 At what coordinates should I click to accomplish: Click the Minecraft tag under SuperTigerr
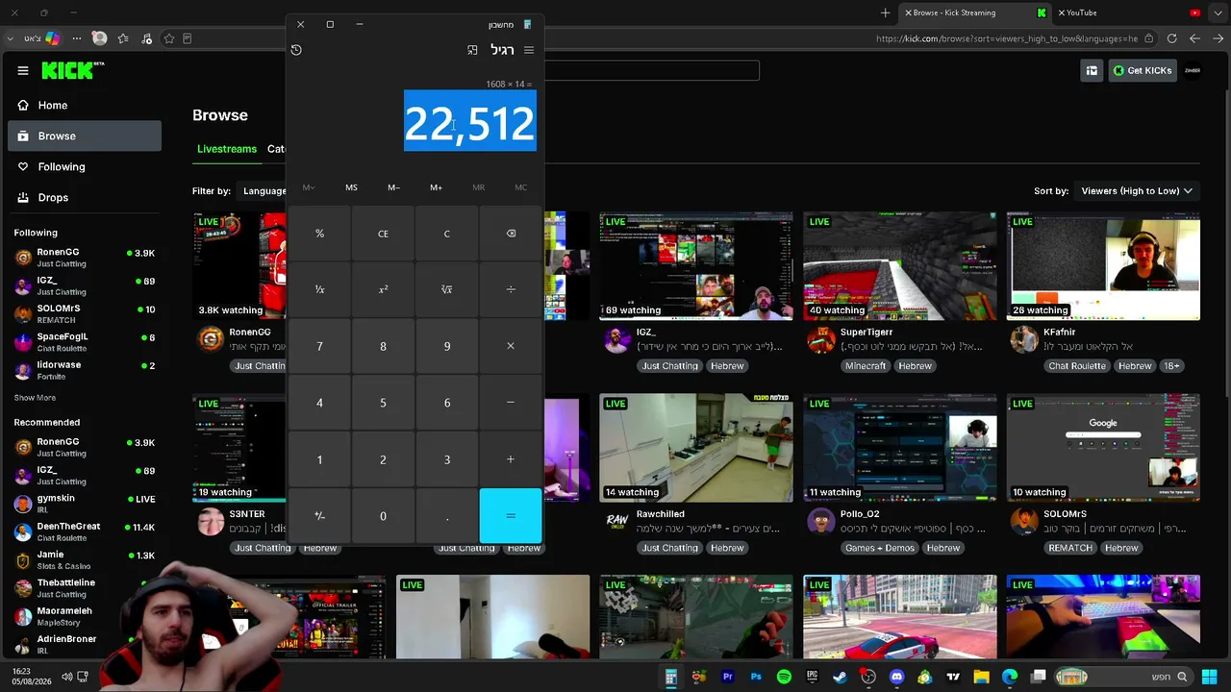pyautogui.click(x=866, y=366)
